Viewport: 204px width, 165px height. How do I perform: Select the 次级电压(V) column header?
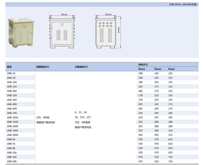81,67
